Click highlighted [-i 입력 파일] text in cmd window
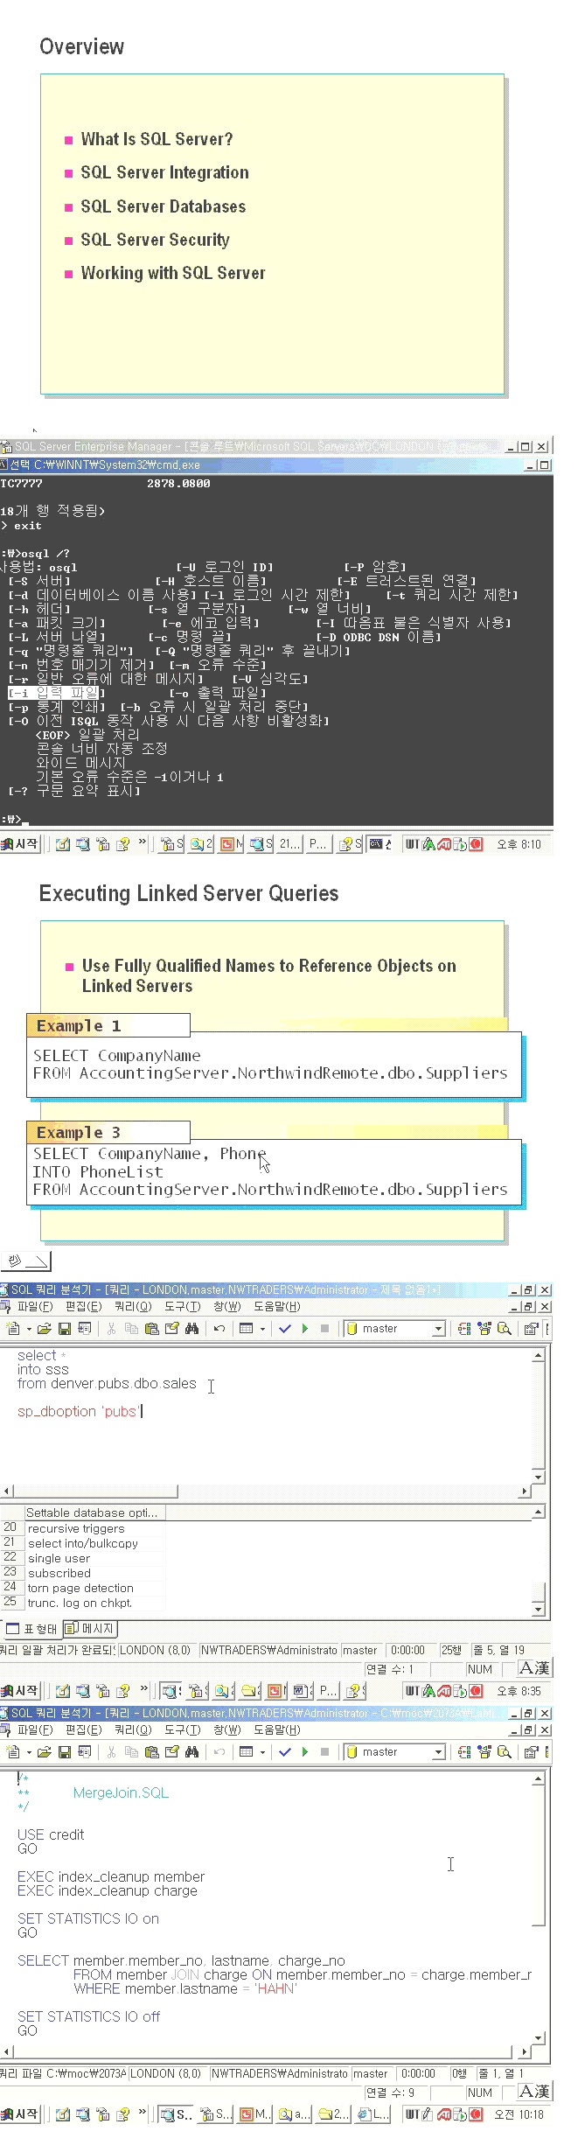 [56, 693]
